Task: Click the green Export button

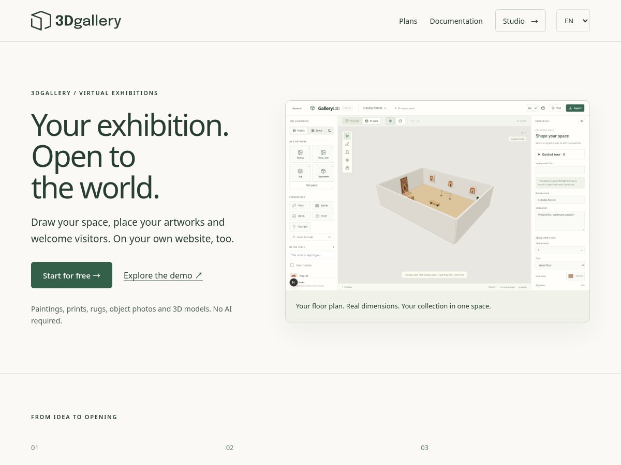Action: 575,108
